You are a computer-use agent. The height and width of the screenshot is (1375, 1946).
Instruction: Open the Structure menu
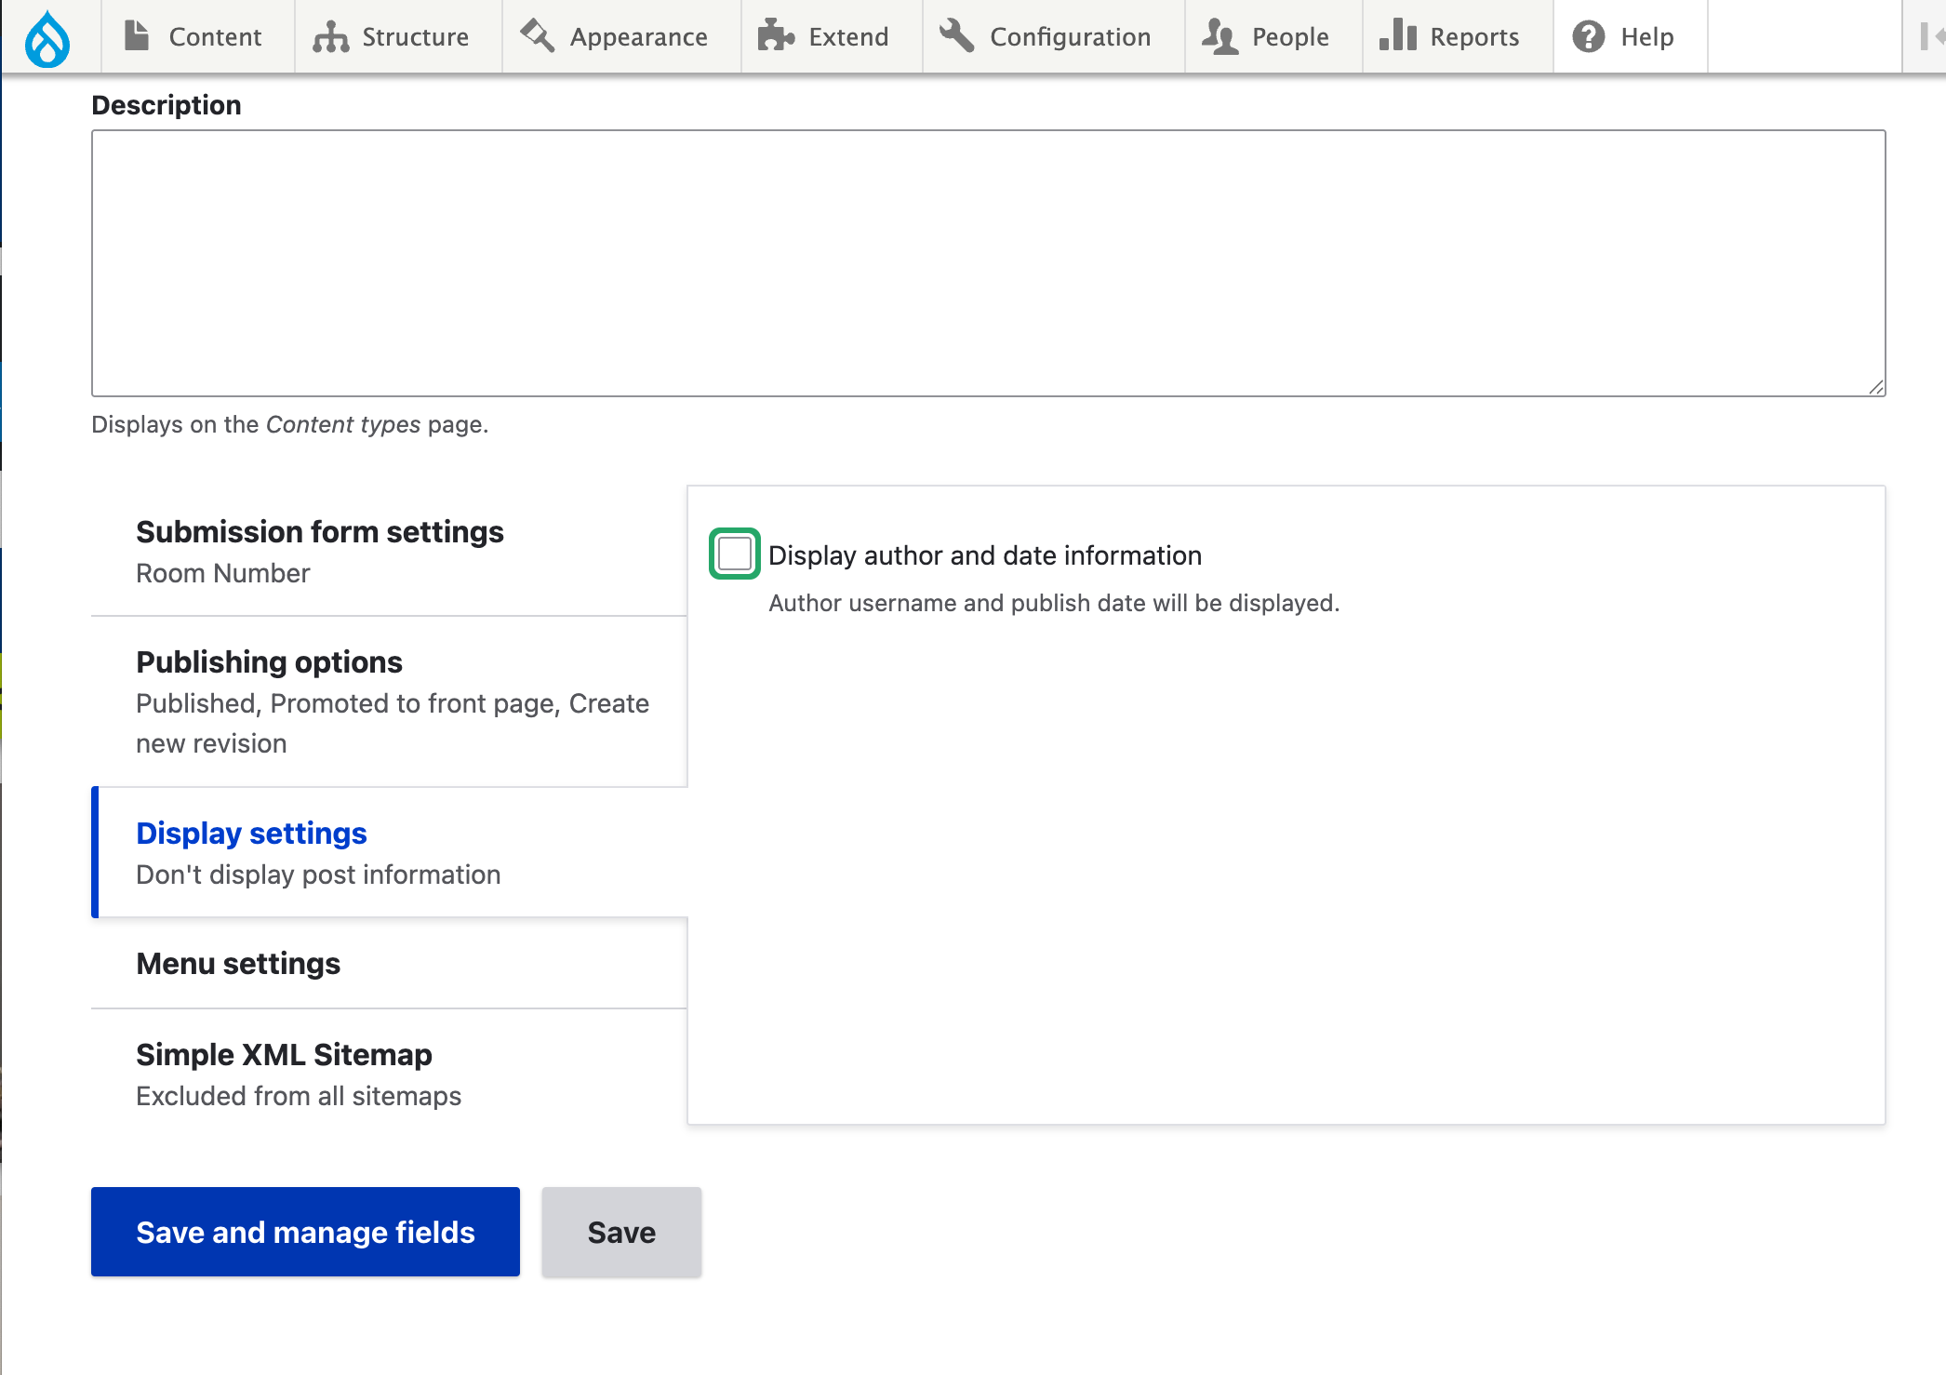pos(398,36)
